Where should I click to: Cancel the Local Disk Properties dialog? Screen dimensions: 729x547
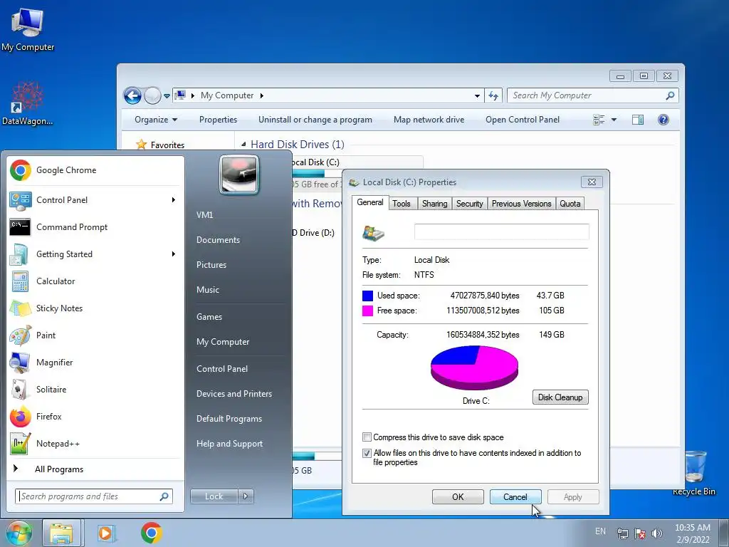[x=515, y=496]
